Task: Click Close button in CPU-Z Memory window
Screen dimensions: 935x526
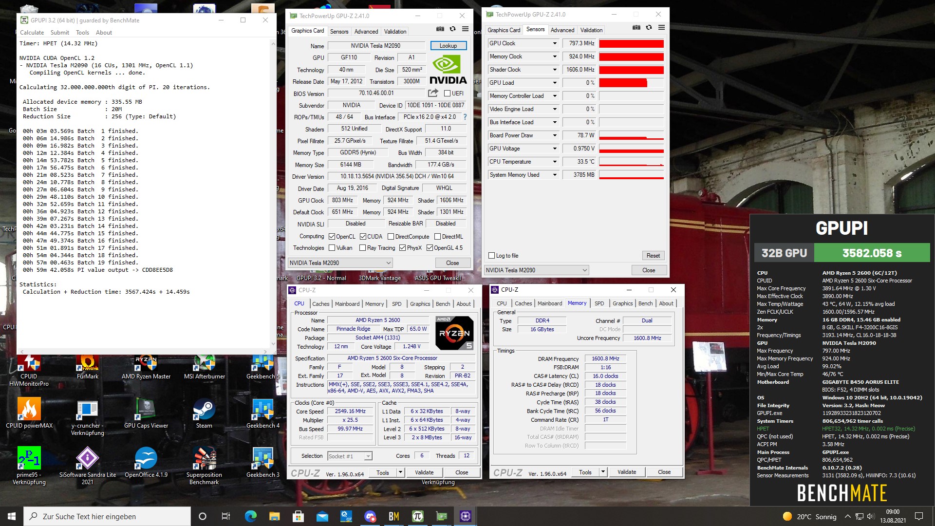Action: click(x=664, y=472)
